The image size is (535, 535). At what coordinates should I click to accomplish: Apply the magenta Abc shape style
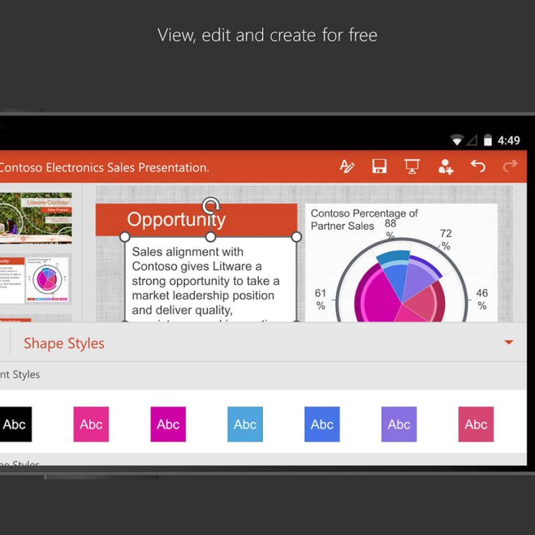click(x=168, y=424)
